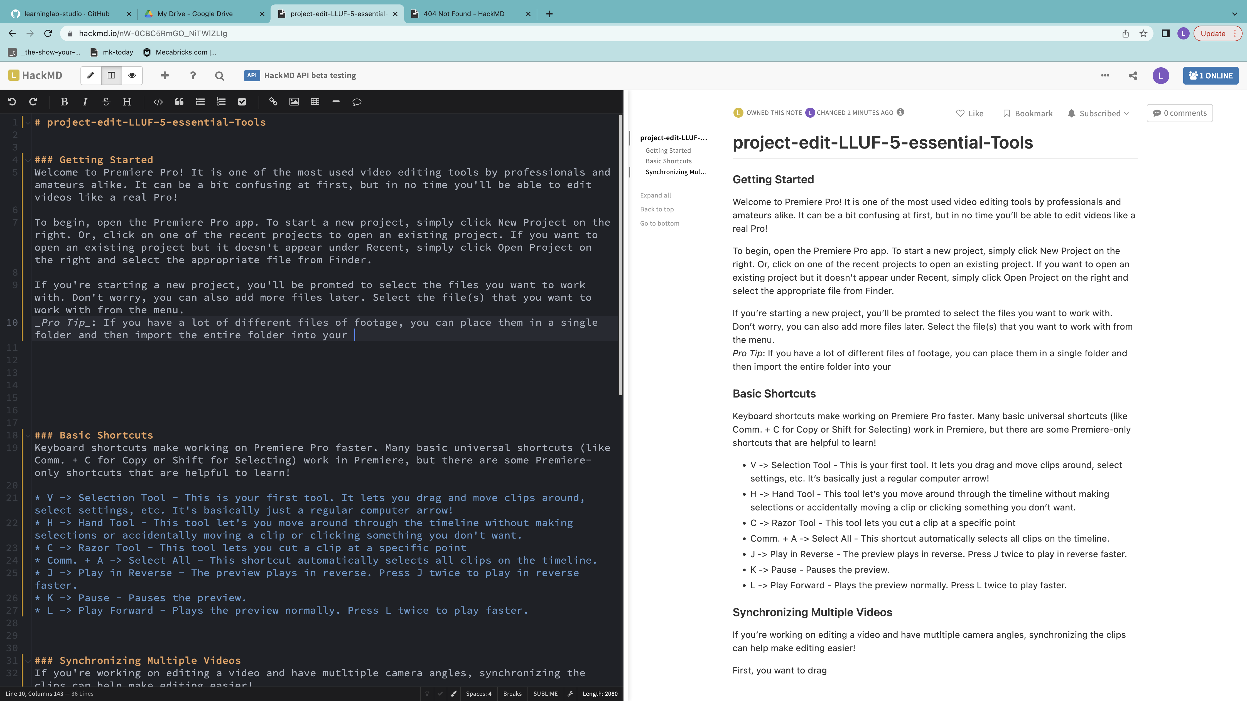Insert a link using the chain icon
This screenshot has height=701, width=1247.
tap(273, 102)
